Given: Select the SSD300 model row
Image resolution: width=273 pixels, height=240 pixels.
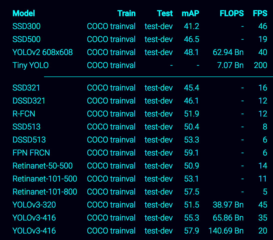Looking at the screenshot, I should point(26,26).
